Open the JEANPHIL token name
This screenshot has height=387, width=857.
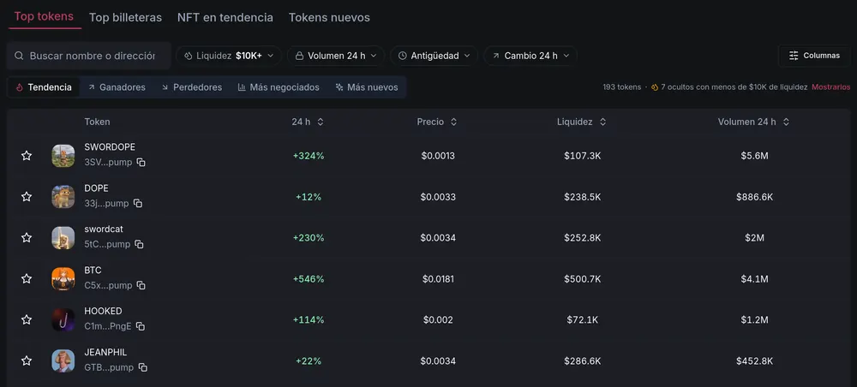click(x=105, y=352)
